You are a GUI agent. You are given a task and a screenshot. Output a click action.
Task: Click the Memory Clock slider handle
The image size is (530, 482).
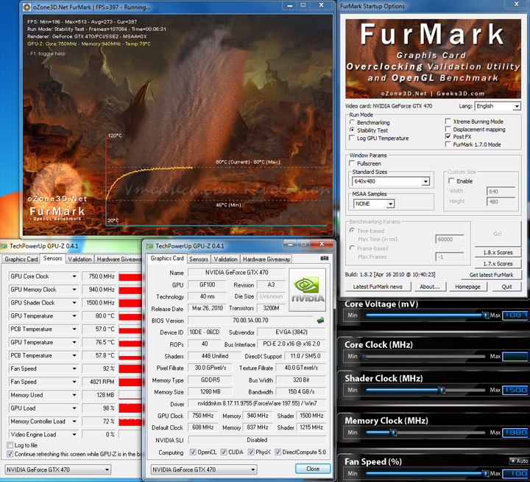[x=393, y=432]
